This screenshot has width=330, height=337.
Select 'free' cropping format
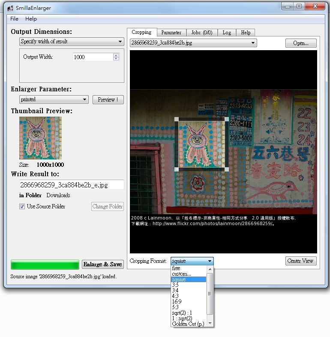[x=189, y=268]
